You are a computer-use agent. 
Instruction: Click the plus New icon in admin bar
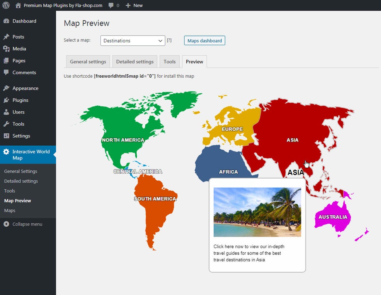tap(128, 6)
